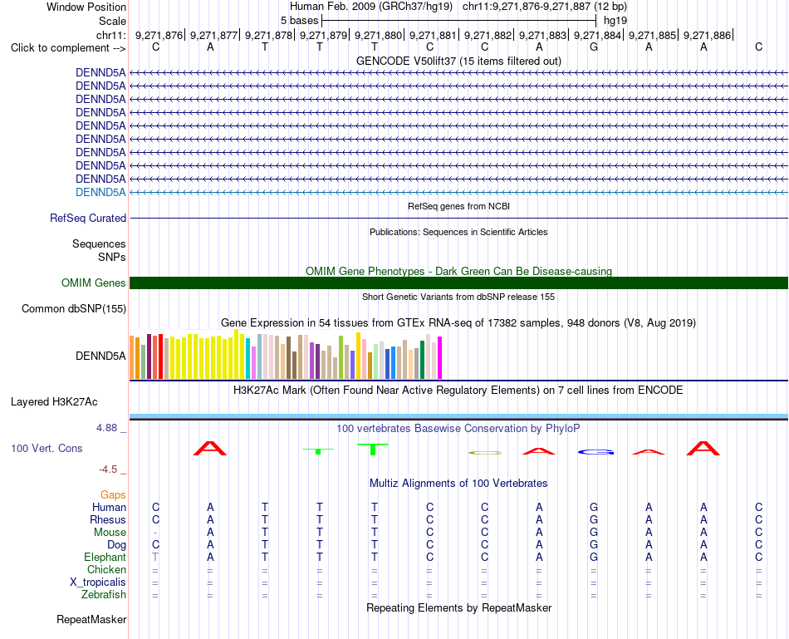Click the Mouse species label
789x639 pixels.
pos(110,533)
